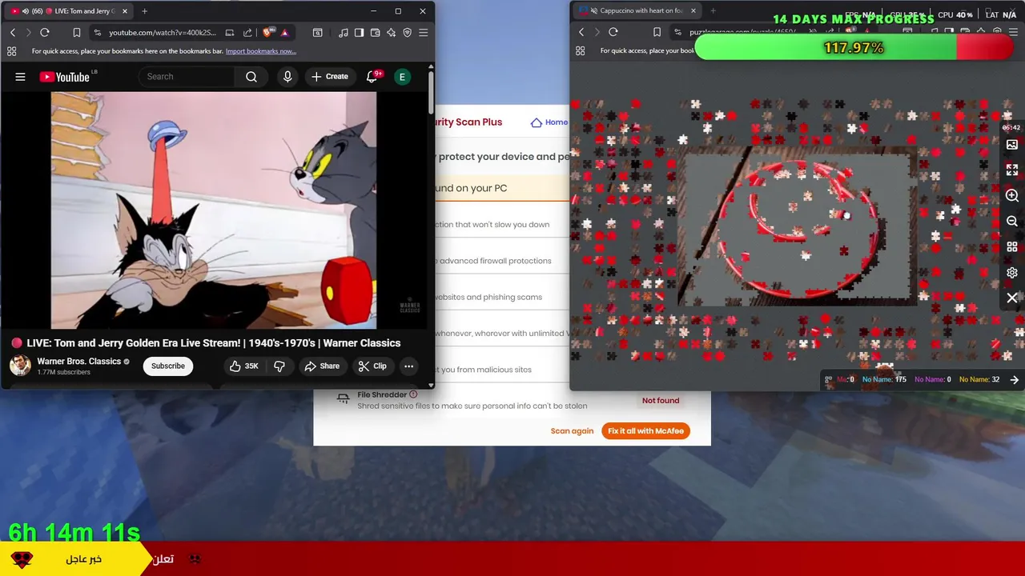Click the Tom and Jerry video player
Viewport: 1025px width, 576px height.
[x=214, y=210]
